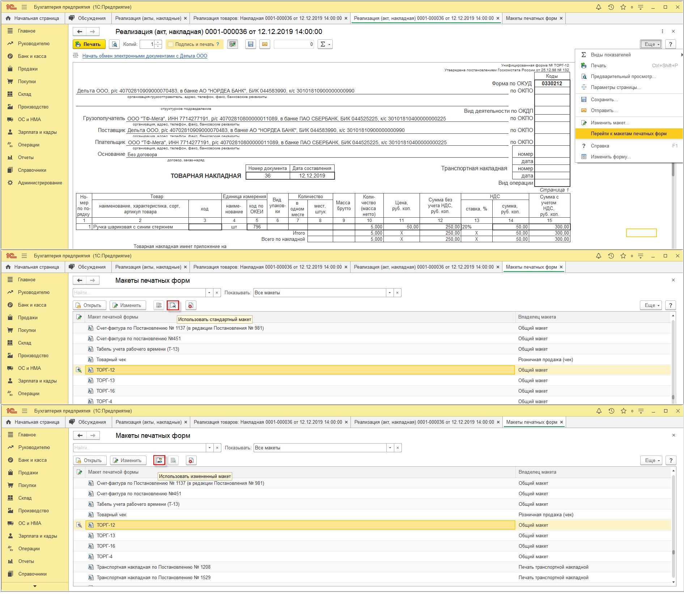Open Справочники in top window sidebar
The height and width of the screenshot is (594, 684).
coord(35,170)
